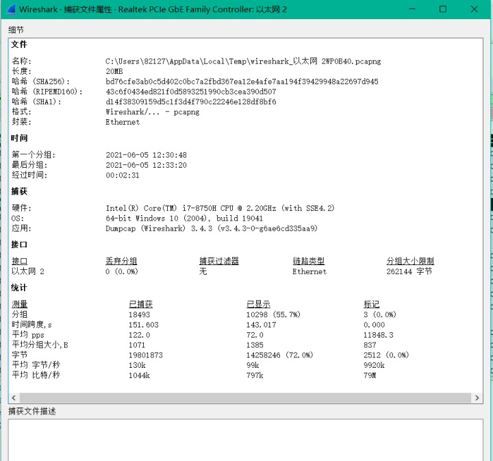The width and height of the screenshot is (493, 461).
Task: Click the SHA1 hash value
Action: coord(191,102)
